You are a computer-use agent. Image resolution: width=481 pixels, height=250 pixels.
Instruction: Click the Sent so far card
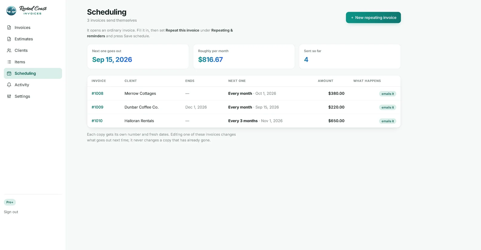click(350, 56)
